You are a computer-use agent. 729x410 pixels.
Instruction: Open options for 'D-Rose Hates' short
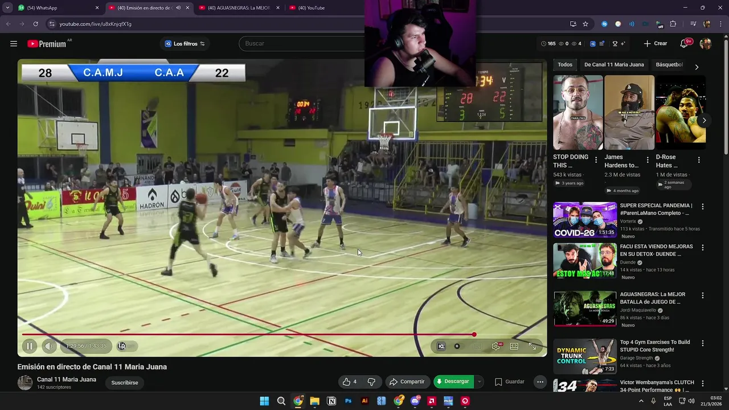699,160
